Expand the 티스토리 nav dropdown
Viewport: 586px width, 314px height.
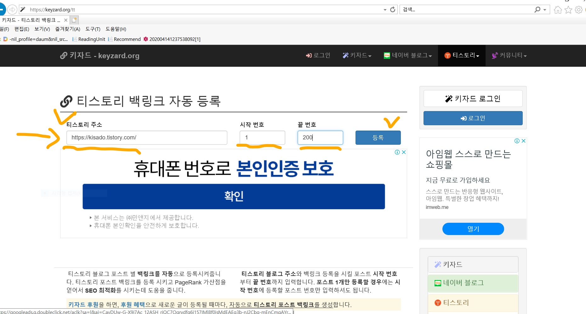(x=462, y=55)
